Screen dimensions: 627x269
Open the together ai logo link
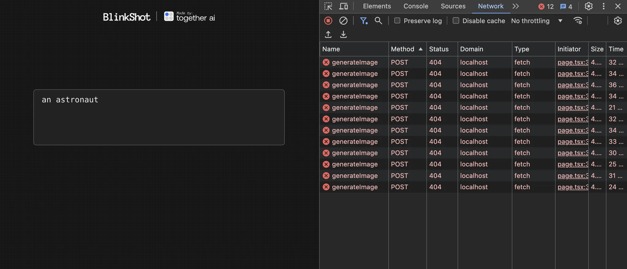[x=190, y=17]
